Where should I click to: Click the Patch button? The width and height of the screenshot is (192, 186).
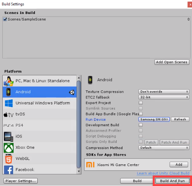[x=151, y=143]
